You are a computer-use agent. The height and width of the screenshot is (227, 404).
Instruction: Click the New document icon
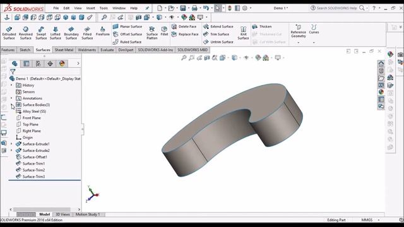click(x=160, y=8)
